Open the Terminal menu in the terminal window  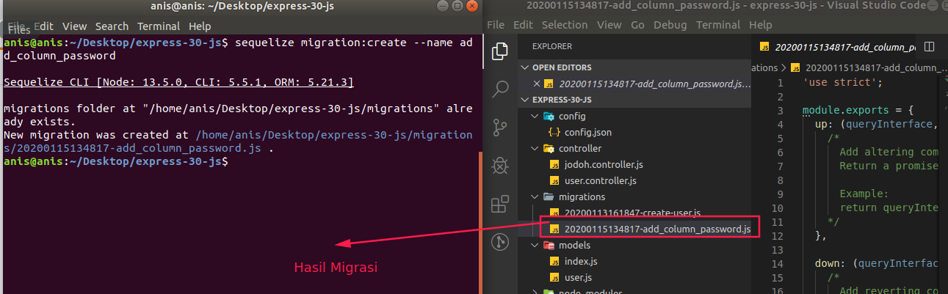[x=159, y=26]
